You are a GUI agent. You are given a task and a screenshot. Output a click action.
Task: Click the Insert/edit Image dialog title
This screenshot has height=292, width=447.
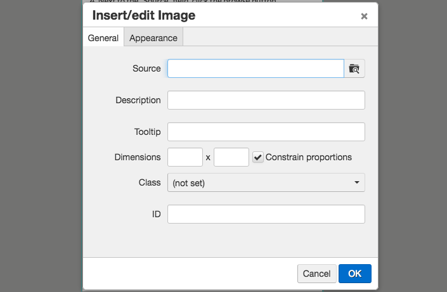144,15
